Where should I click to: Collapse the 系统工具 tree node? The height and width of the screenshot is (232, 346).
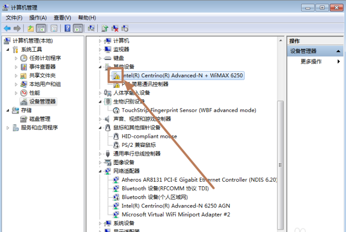point(8,50)
